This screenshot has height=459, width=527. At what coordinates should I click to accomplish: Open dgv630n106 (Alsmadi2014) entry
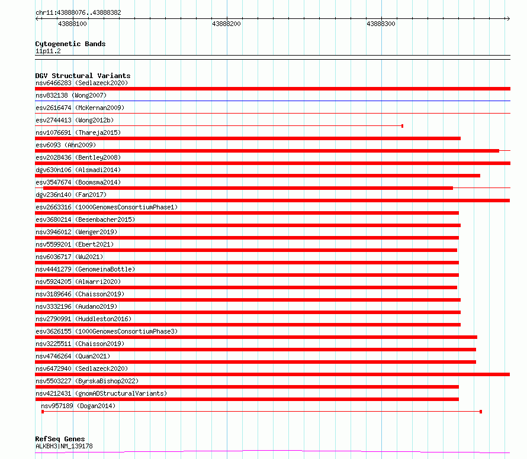pos(78,170)
